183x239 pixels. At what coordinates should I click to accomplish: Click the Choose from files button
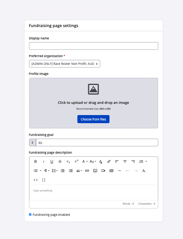93,119
